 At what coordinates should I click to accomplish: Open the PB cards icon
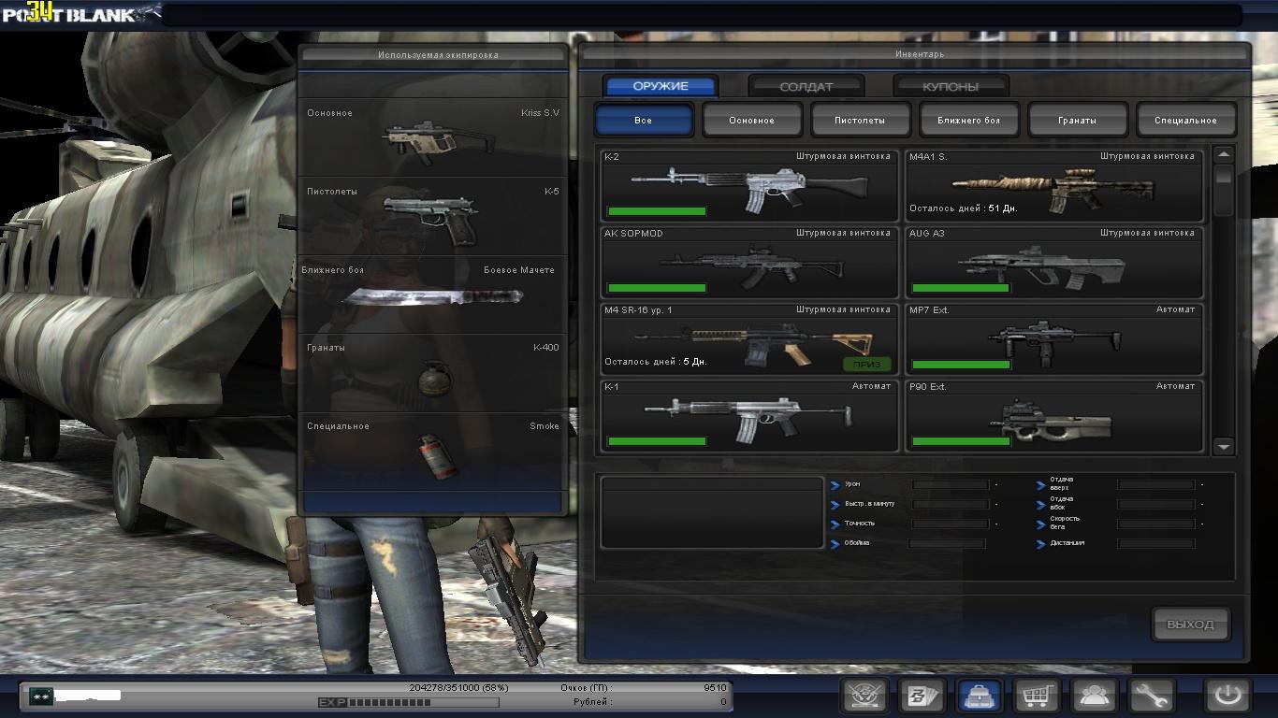(922, 696)
